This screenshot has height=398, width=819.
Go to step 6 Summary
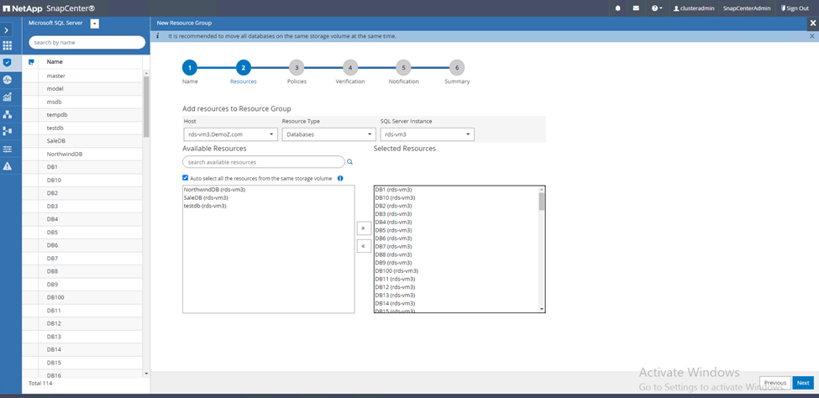[457, 67]
